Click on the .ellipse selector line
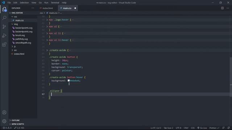 (55, 91)
